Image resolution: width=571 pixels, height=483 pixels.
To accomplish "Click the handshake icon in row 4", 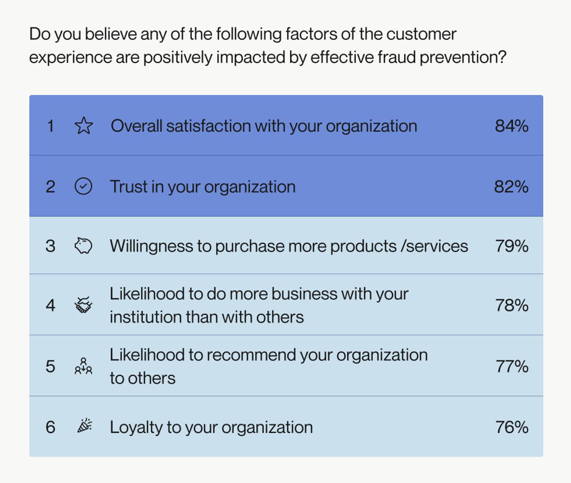I will coord(84,305).
